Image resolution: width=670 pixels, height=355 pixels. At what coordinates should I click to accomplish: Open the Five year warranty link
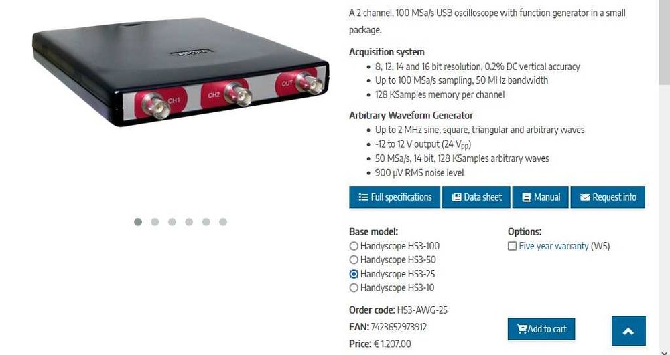pyautogui.click(x=553, y=246)
